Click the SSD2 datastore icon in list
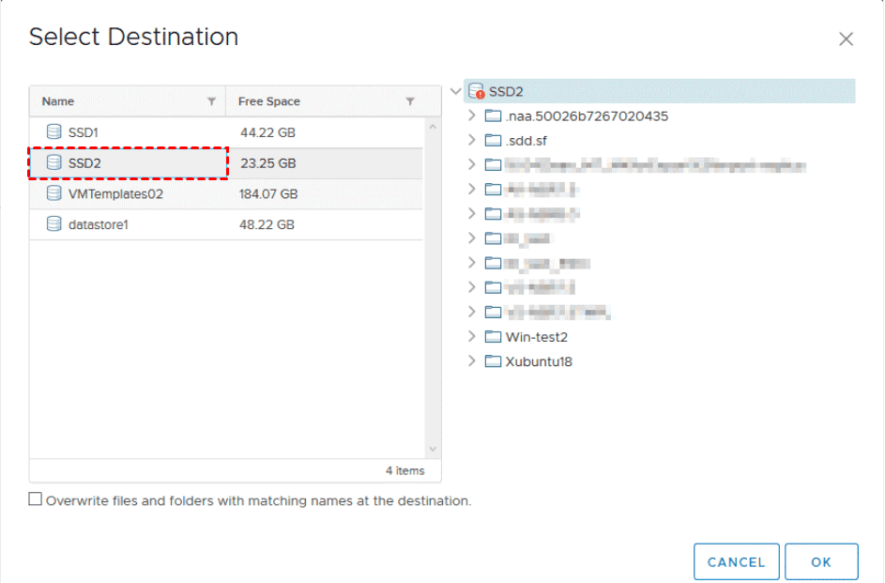This screenshot has height=583, width=885. [x=53, y=162]
